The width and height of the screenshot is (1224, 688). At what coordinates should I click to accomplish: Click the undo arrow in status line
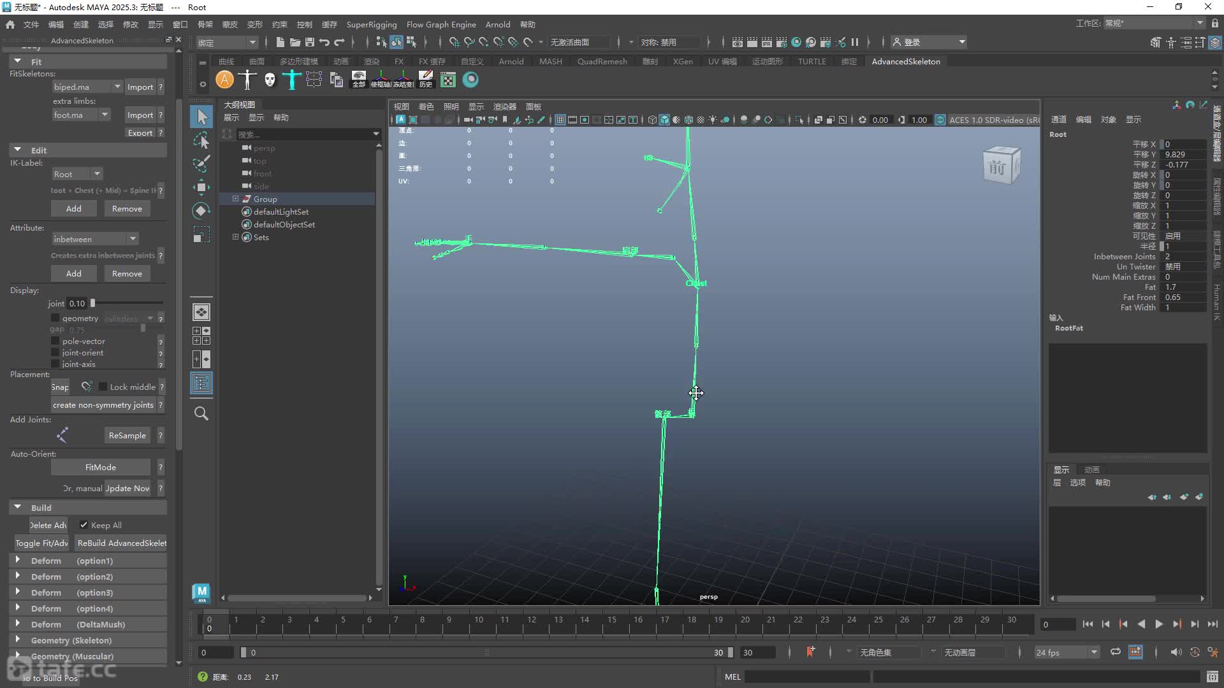coord(324,42)
